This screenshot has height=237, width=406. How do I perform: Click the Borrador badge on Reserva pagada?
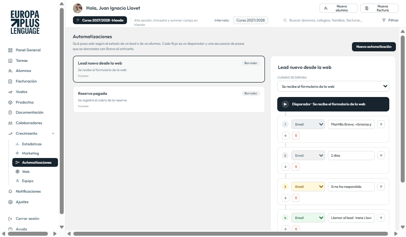[250, 93]
